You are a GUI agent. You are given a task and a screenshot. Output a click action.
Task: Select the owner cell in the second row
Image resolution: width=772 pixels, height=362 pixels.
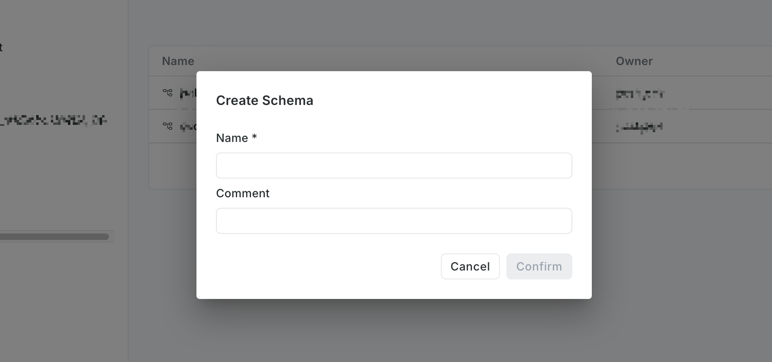(639, 127)
